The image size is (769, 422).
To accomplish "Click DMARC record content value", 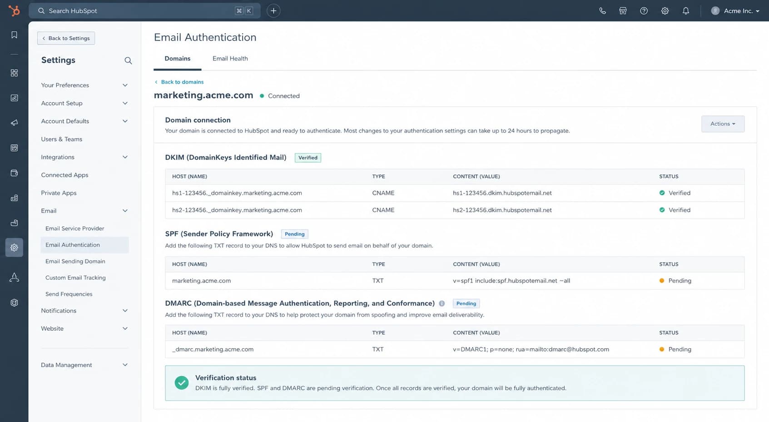I will tap(531, 349).
